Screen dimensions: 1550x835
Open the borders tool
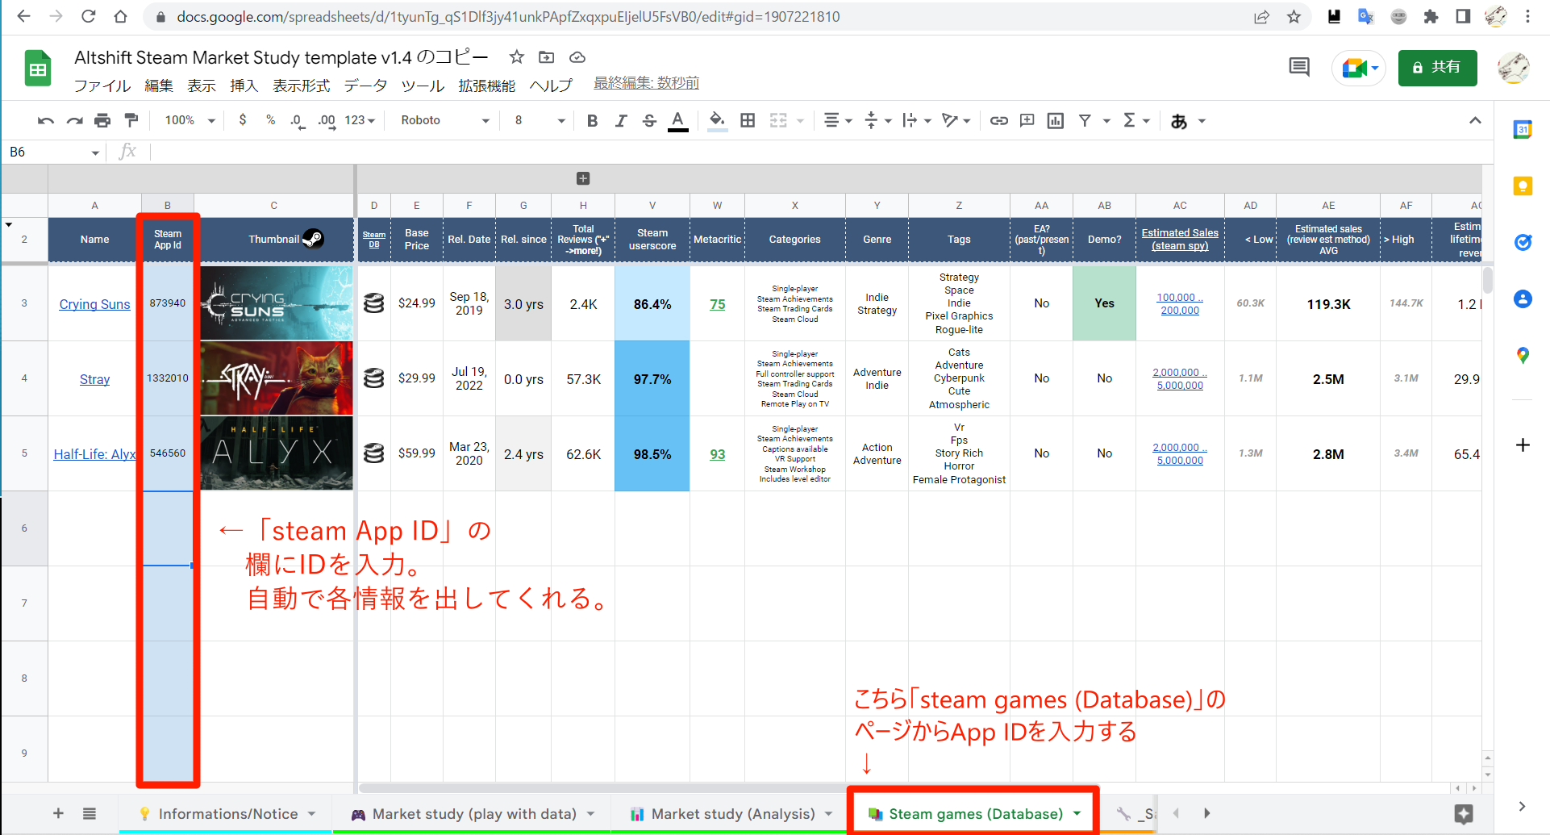pyautogui.click(x=747, y=120)
